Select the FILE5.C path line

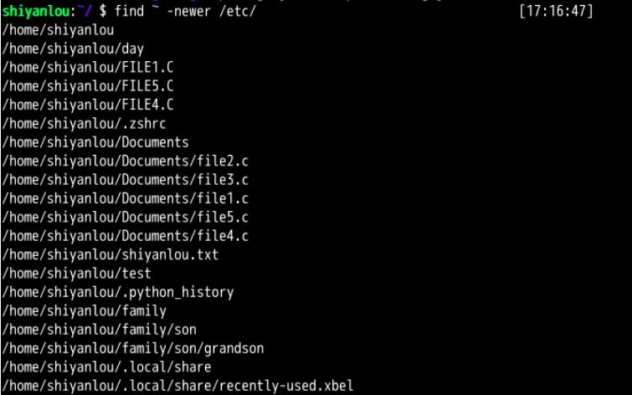click(87, 86)
